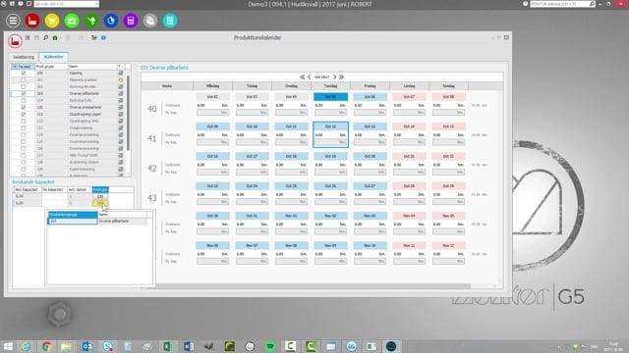The image size is (629, 353).
Task: Click the green lock icon in window toolbar
Action: pyautogui.click(x=55, y=37)
